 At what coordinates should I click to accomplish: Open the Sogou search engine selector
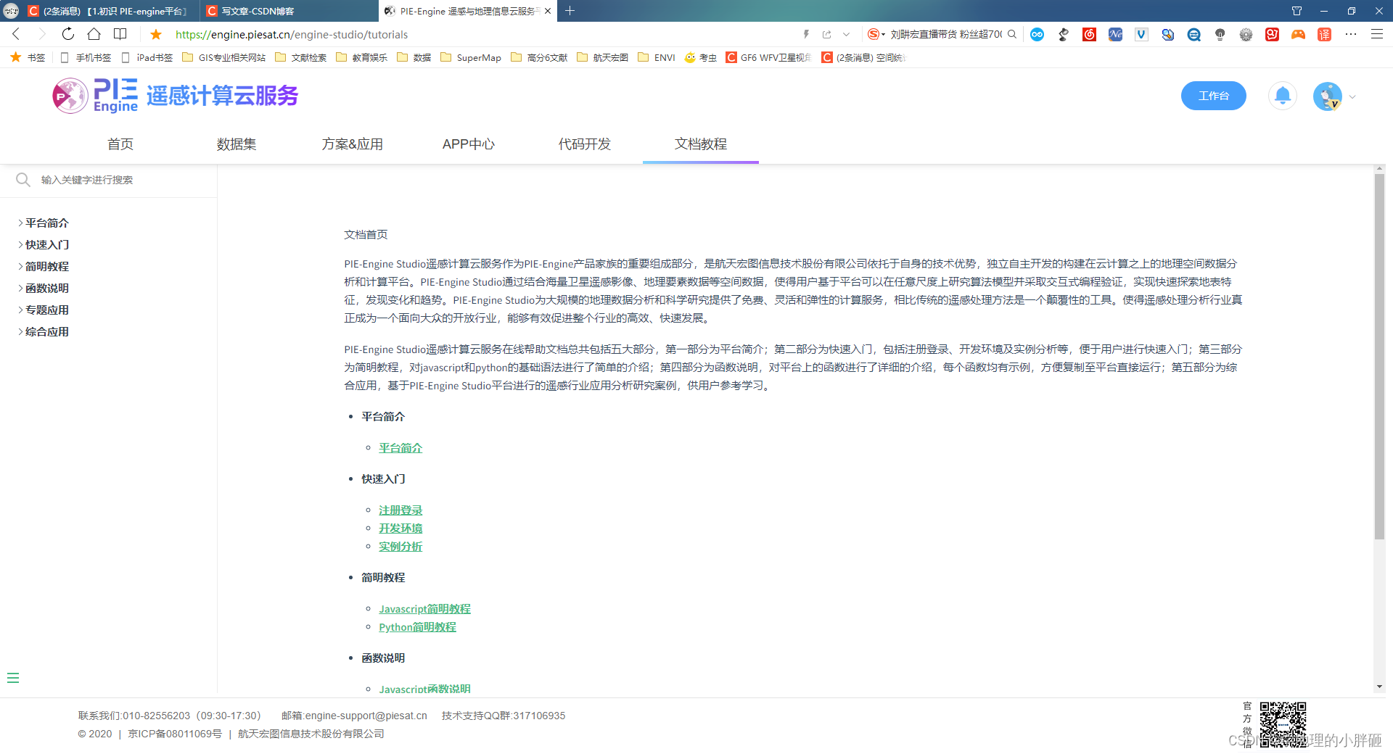[876, 34]
